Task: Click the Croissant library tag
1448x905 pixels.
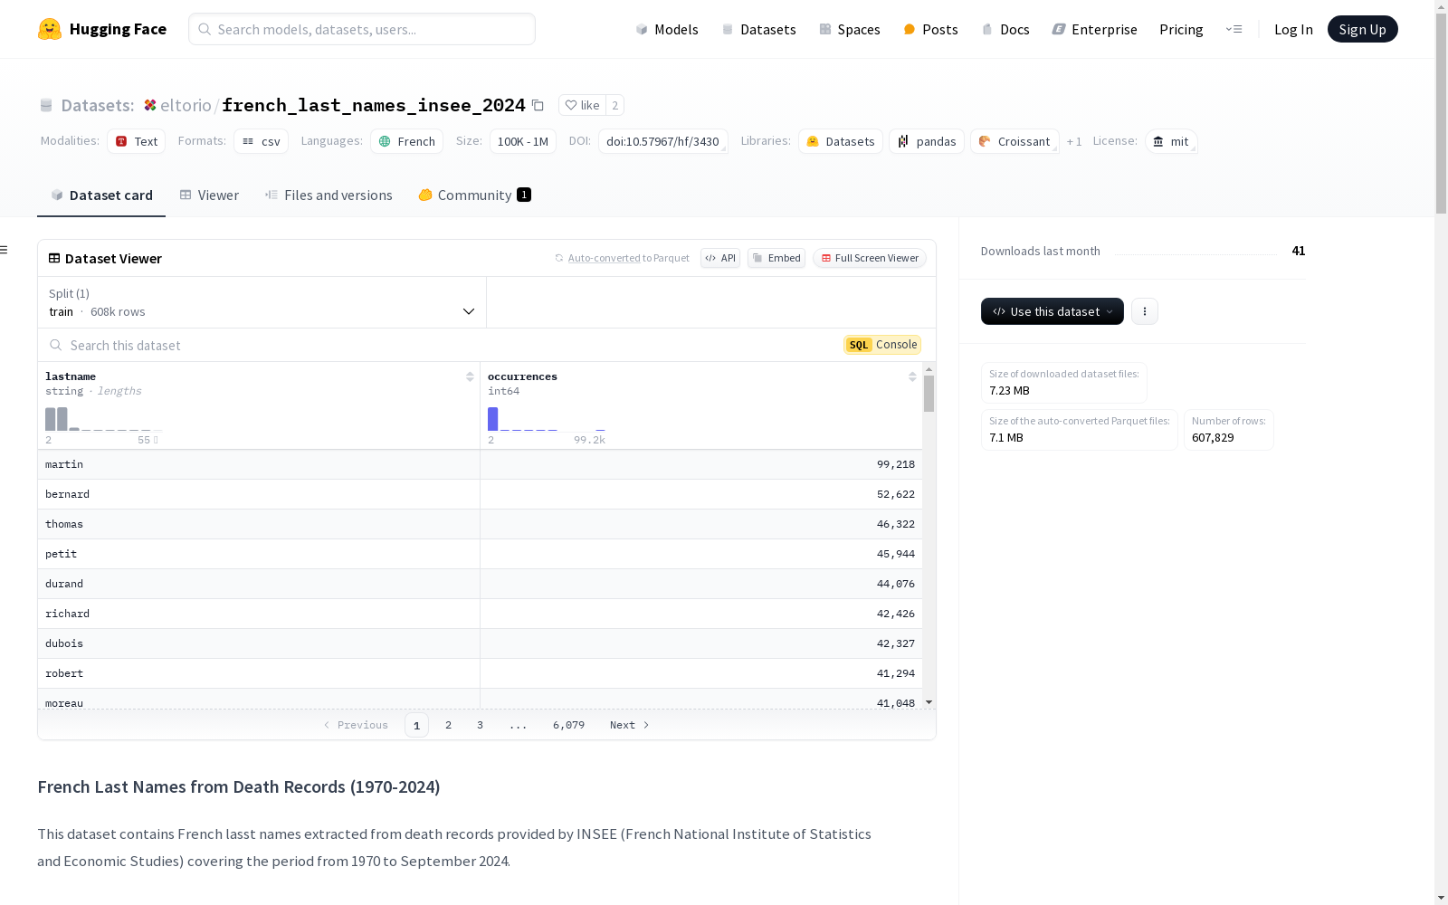Action: (x=1015, y=141)
